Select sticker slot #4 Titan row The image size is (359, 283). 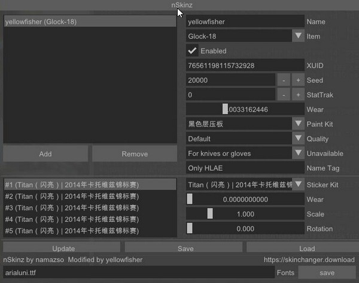pos(90,219)
